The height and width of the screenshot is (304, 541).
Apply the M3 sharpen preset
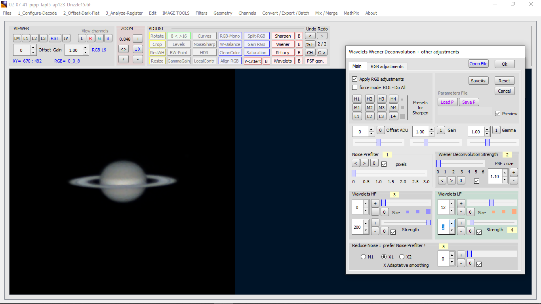381,108
